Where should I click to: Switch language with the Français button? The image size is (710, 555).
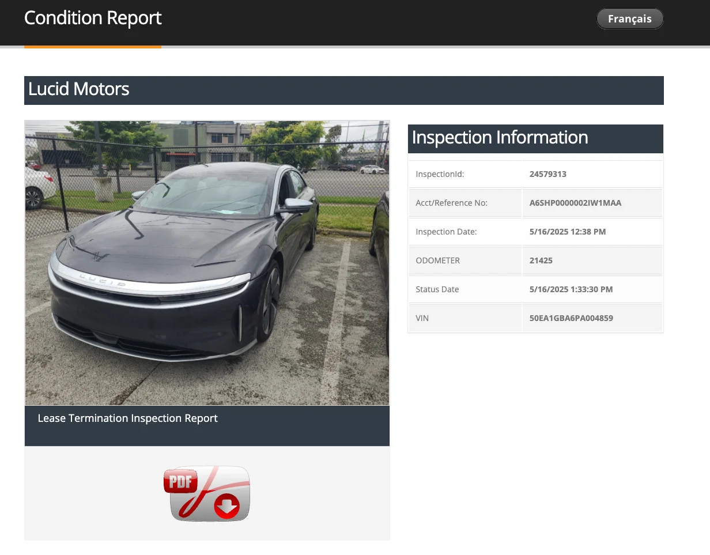(x=630, y=19)
